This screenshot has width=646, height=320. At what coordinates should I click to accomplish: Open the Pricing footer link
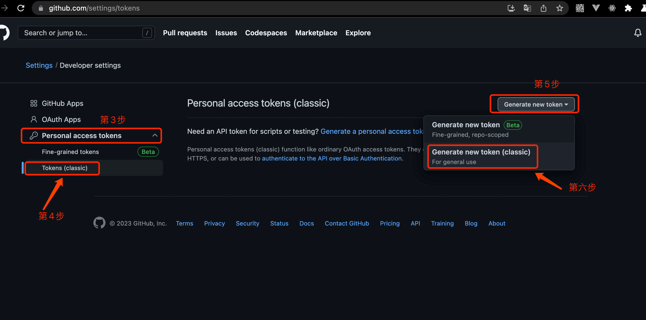point(390,223)
